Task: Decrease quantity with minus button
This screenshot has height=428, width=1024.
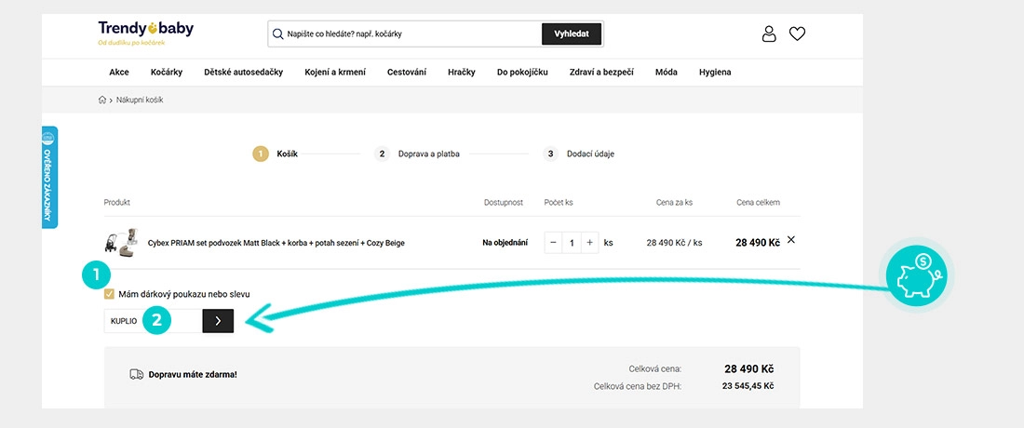Action: coord(553,243)
